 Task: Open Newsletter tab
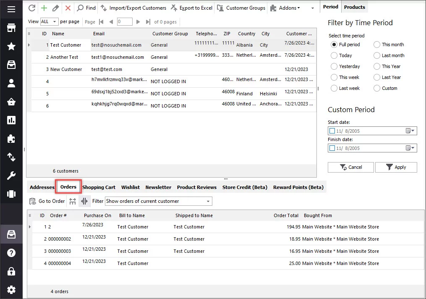pyautogui.click(x=158, y=187)
